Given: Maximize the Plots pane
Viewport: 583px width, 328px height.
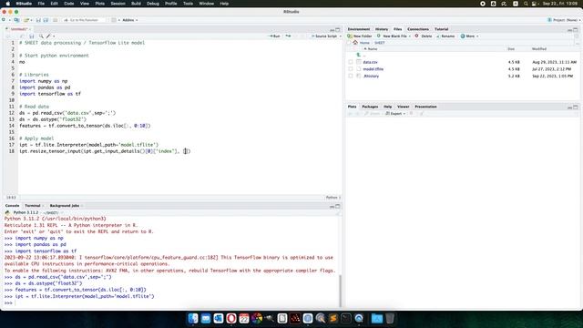Looking at the screenshot, I should 576,108.
